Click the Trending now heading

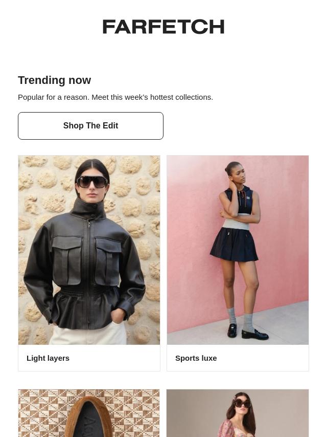tap(55, 80)
